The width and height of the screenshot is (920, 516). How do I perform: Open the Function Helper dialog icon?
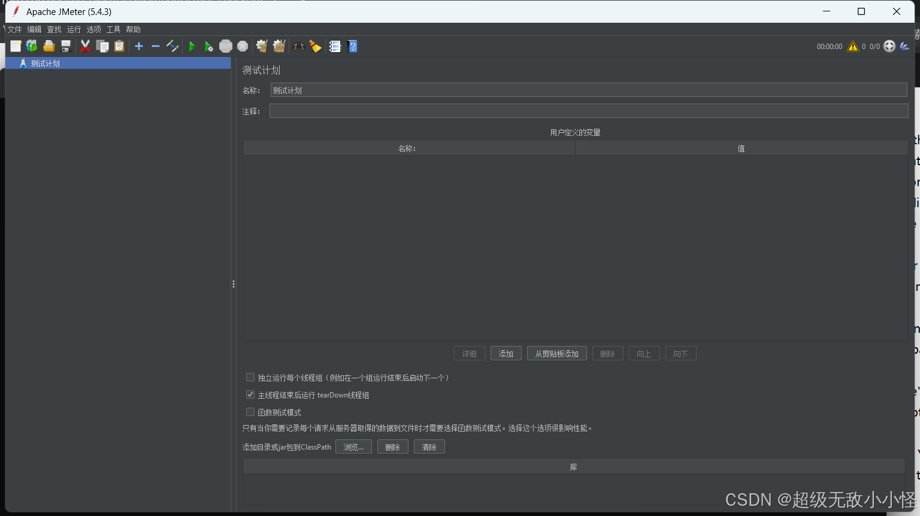click(x=335, y=46)
